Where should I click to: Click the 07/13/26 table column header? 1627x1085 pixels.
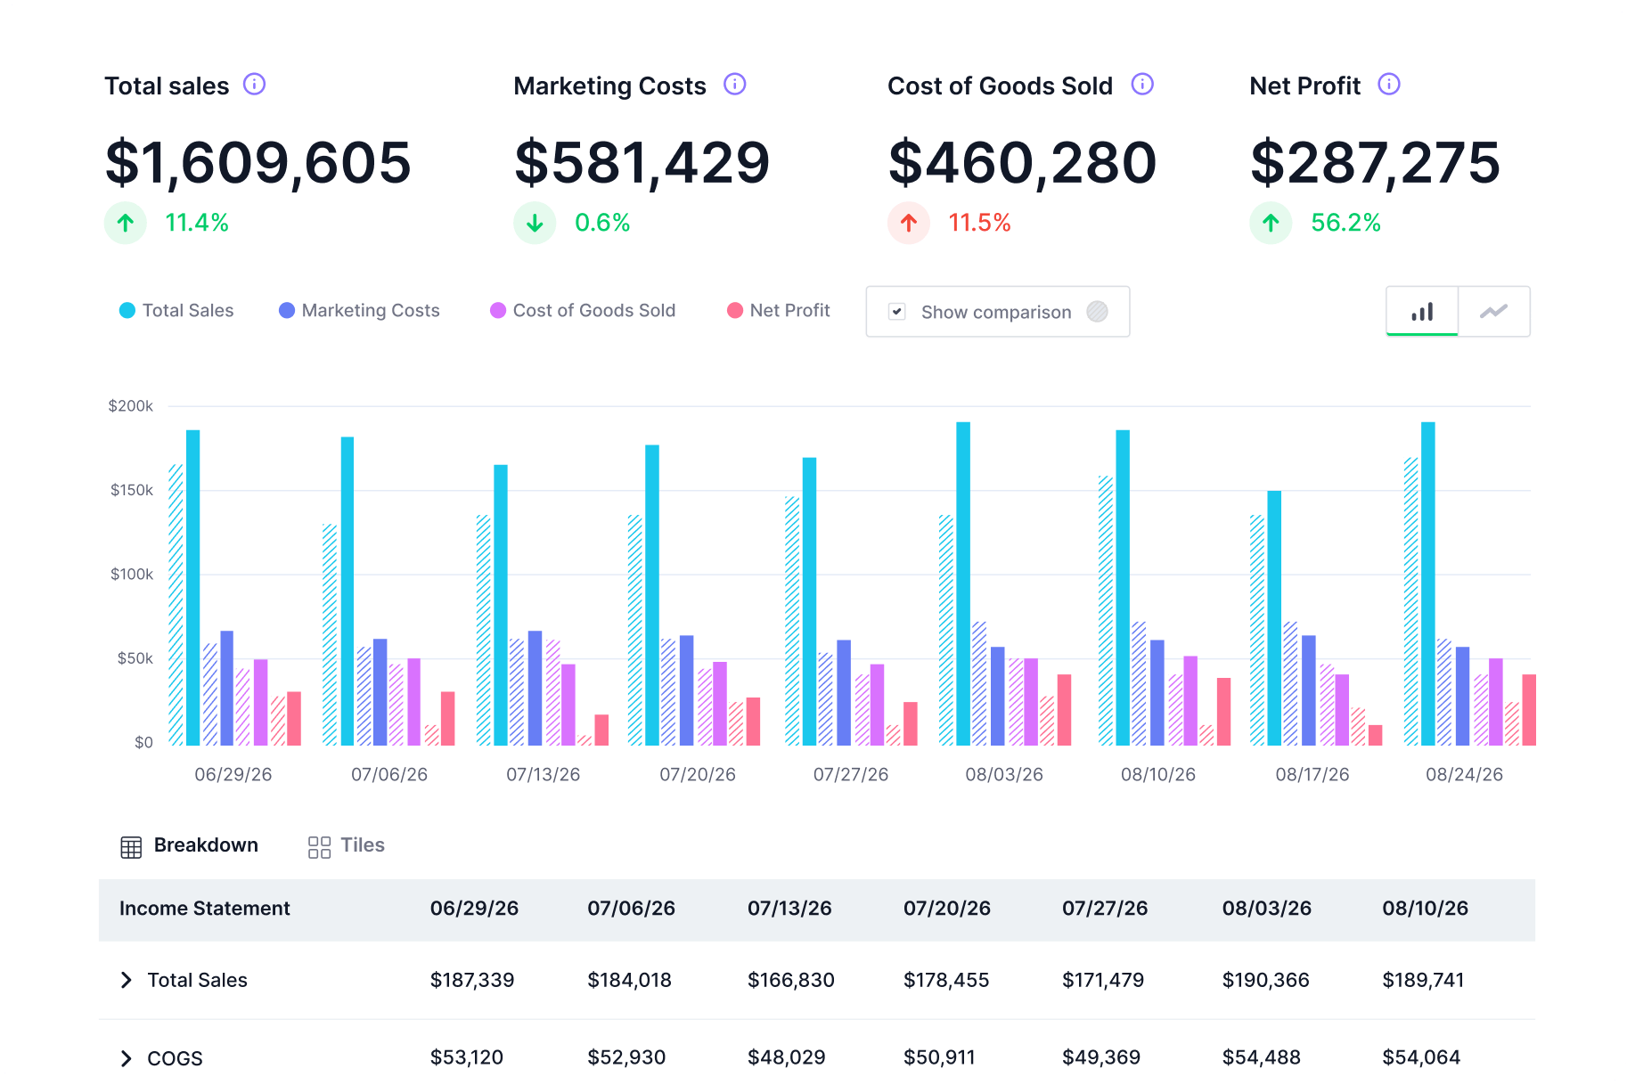[789, 909]
